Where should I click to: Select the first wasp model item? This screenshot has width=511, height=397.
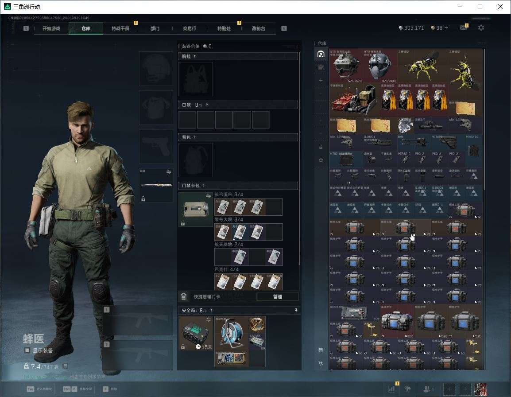[422, 66]
